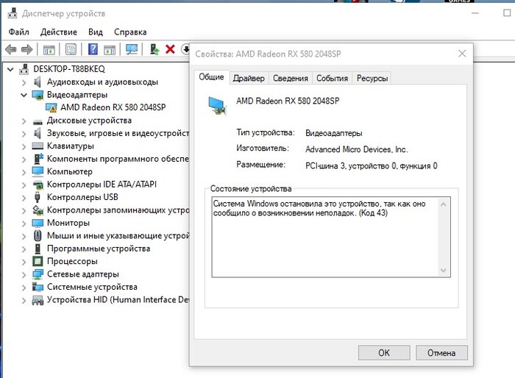Click the PCI-шина 3 location text
The image size is (515, 378).
click(371, 166)
